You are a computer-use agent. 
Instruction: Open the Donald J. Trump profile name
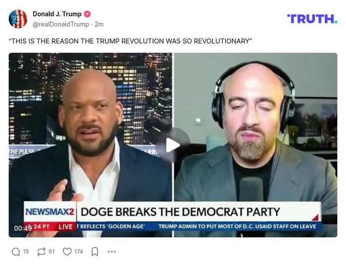tap(57, 14)
